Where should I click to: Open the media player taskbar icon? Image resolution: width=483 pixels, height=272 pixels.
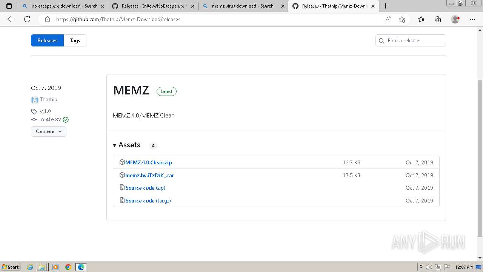pos(55,267)
